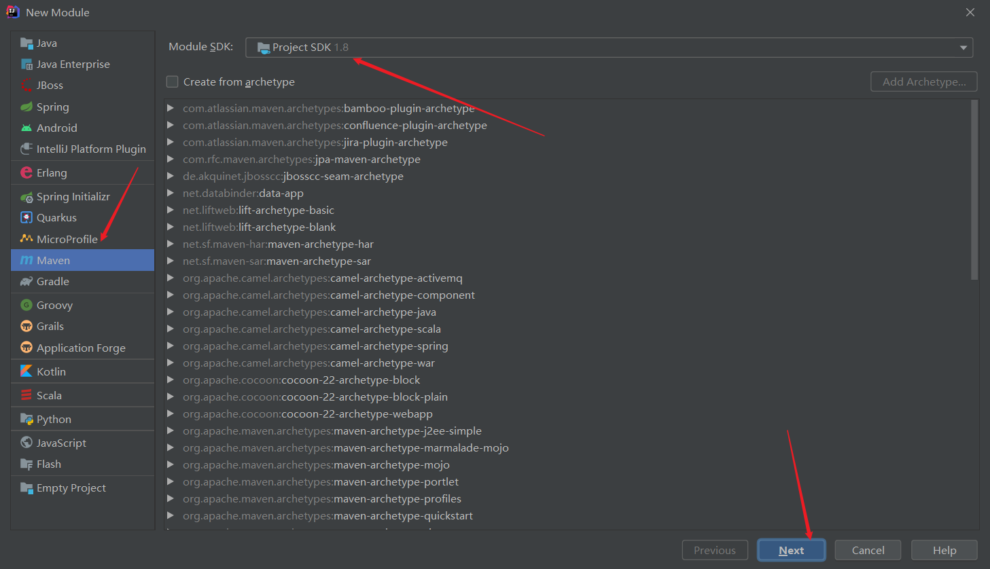990x569 pixels.
Task: Choose the Groovy icon
Action: pos(26,306)
